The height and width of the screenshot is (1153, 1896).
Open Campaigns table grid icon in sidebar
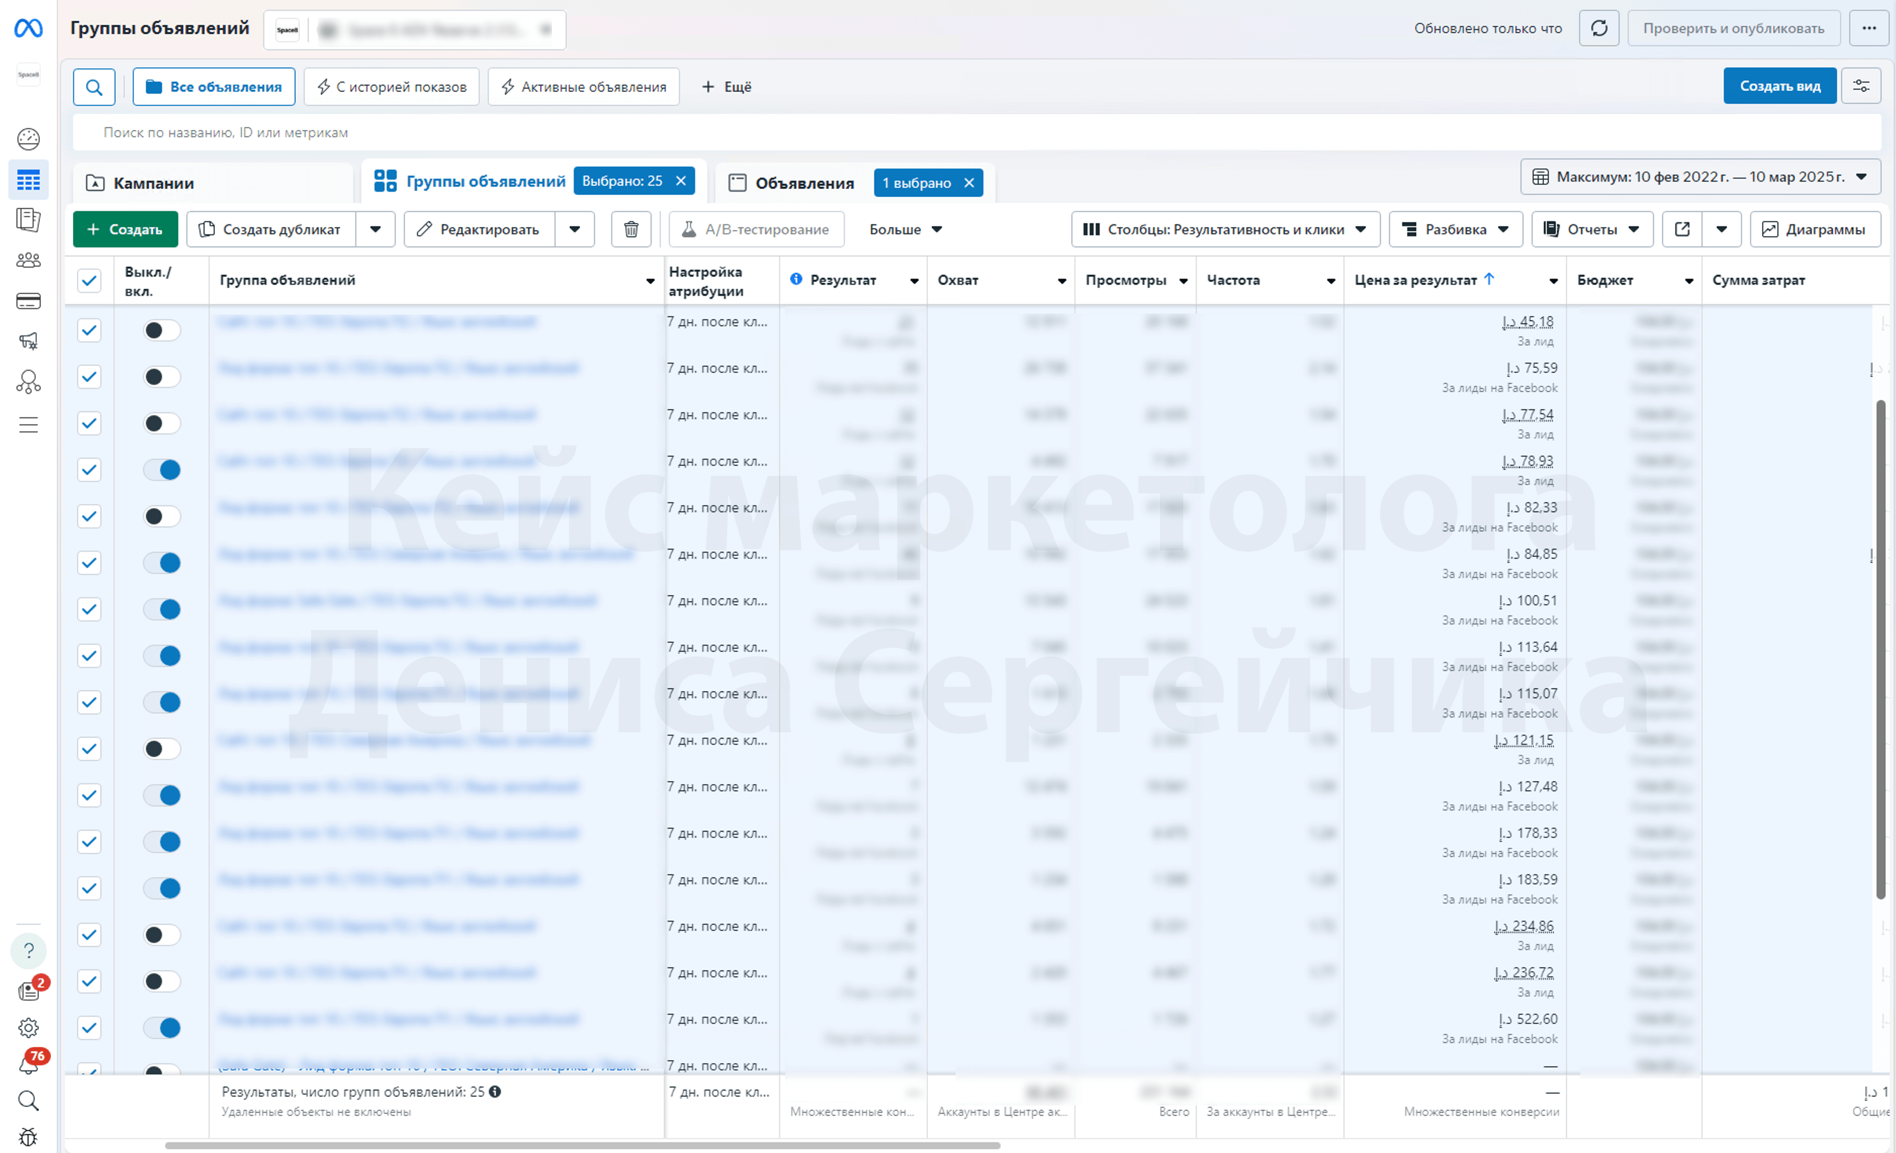click(x=28, y=181)
